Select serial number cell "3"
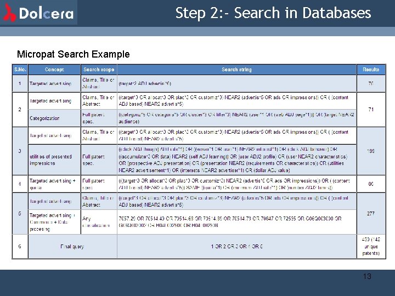Image resolution: width=395 pixels, height=296 pixels. coord(20,151)
